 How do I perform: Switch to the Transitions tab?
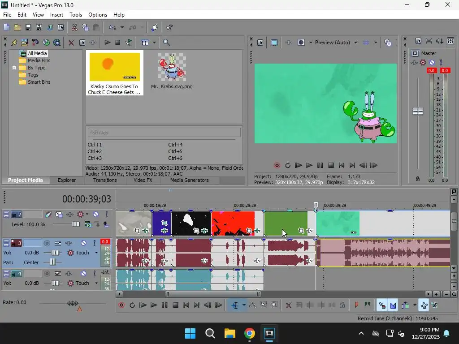[105, 180]
